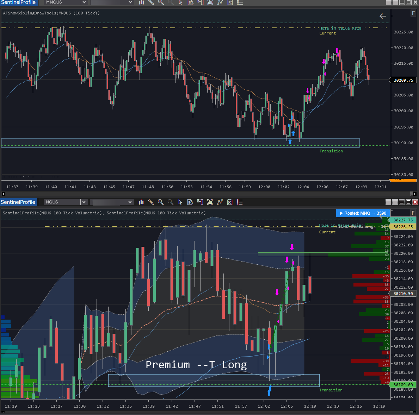Click 'Transition' label in MNQU6 chart
The image size is (419, 415).
(x=331, y=151)
